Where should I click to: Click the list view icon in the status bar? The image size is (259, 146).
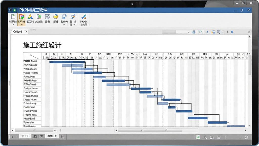pos(219,137)
